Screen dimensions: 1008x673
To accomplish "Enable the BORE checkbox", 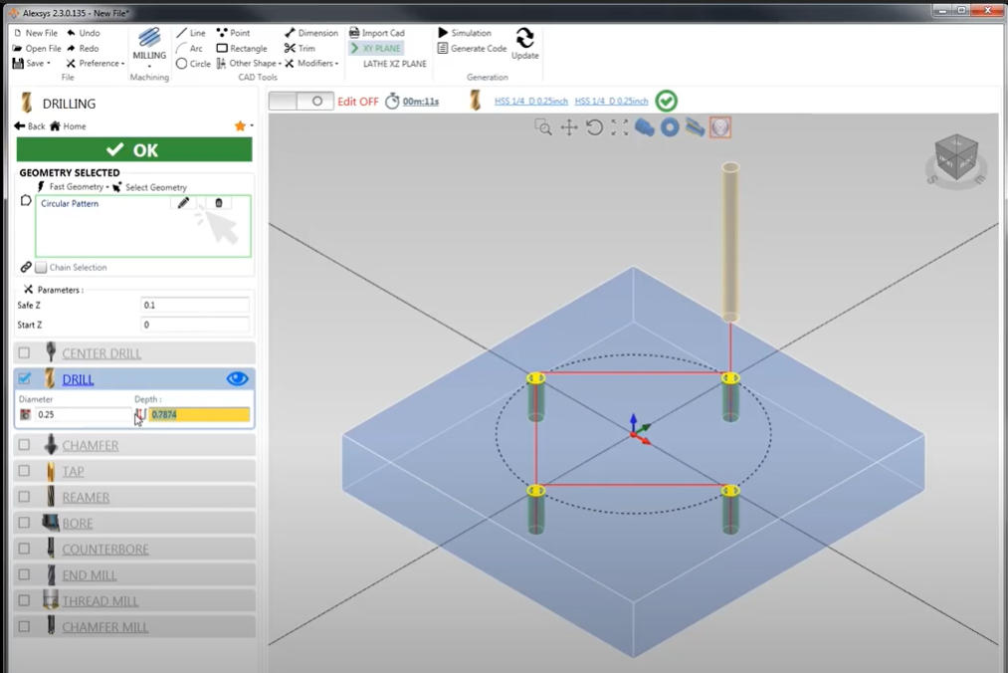I will pyautogui.click(x=25, y=523).
